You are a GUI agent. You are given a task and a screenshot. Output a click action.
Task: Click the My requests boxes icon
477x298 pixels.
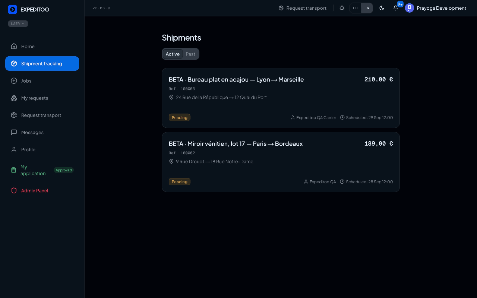[14, 98]
